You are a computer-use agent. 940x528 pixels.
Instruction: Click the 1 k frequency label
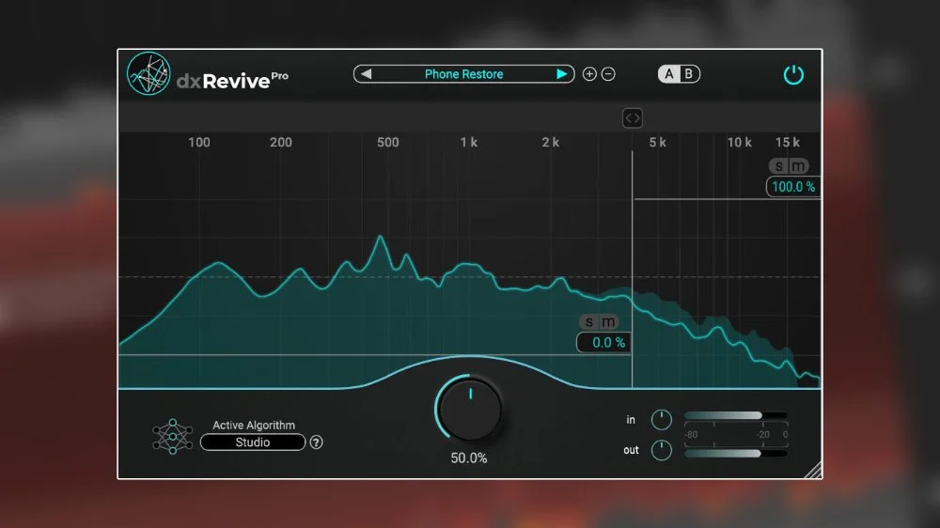coord(469,142)
